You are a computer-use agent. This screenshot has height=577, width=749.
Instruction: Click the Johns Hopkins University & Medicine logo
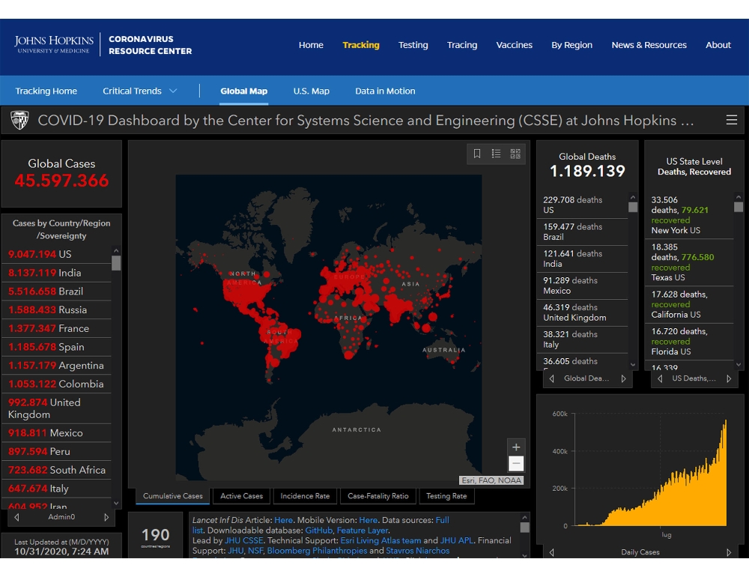click(54, 44)
